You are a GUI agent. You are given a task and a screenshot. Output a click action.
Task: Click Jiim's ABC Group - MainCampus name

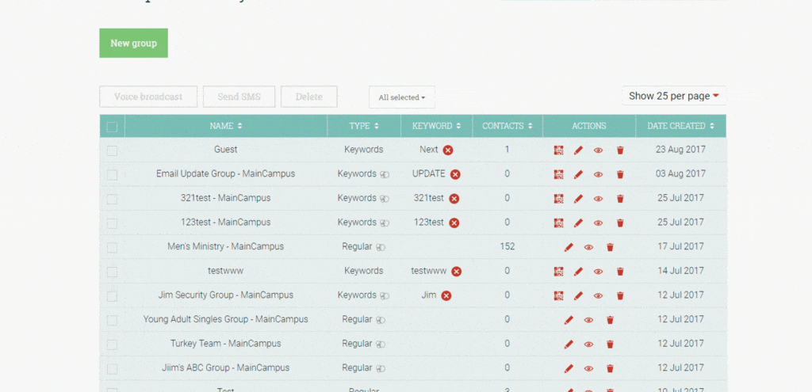[x=226, y=367]
